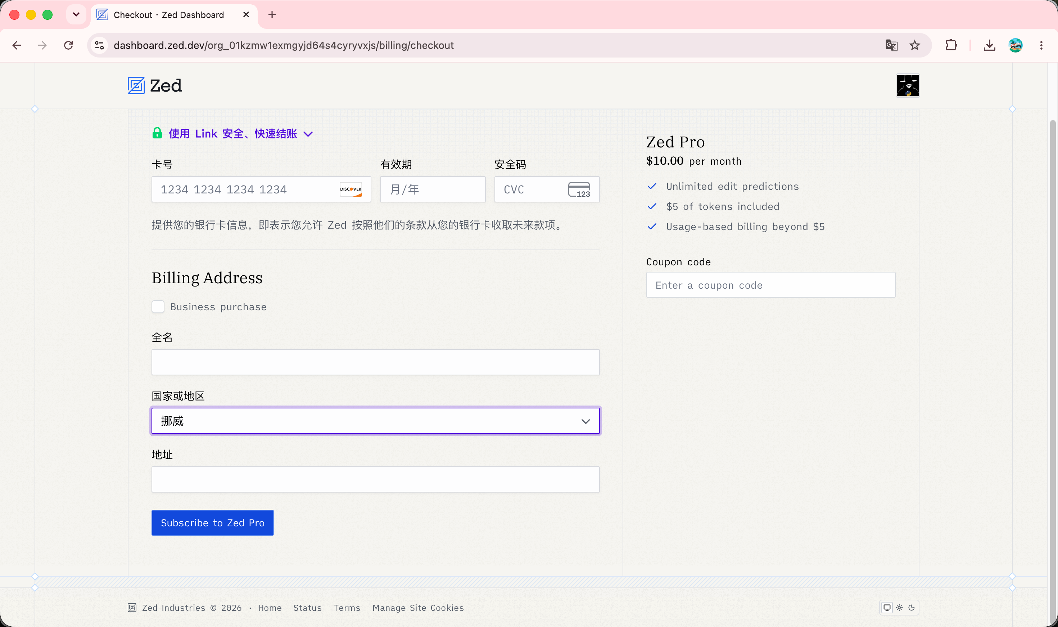Open the browser downloads icon
1058x627 pixels.
pyautogui.click(x=989, y=45)
